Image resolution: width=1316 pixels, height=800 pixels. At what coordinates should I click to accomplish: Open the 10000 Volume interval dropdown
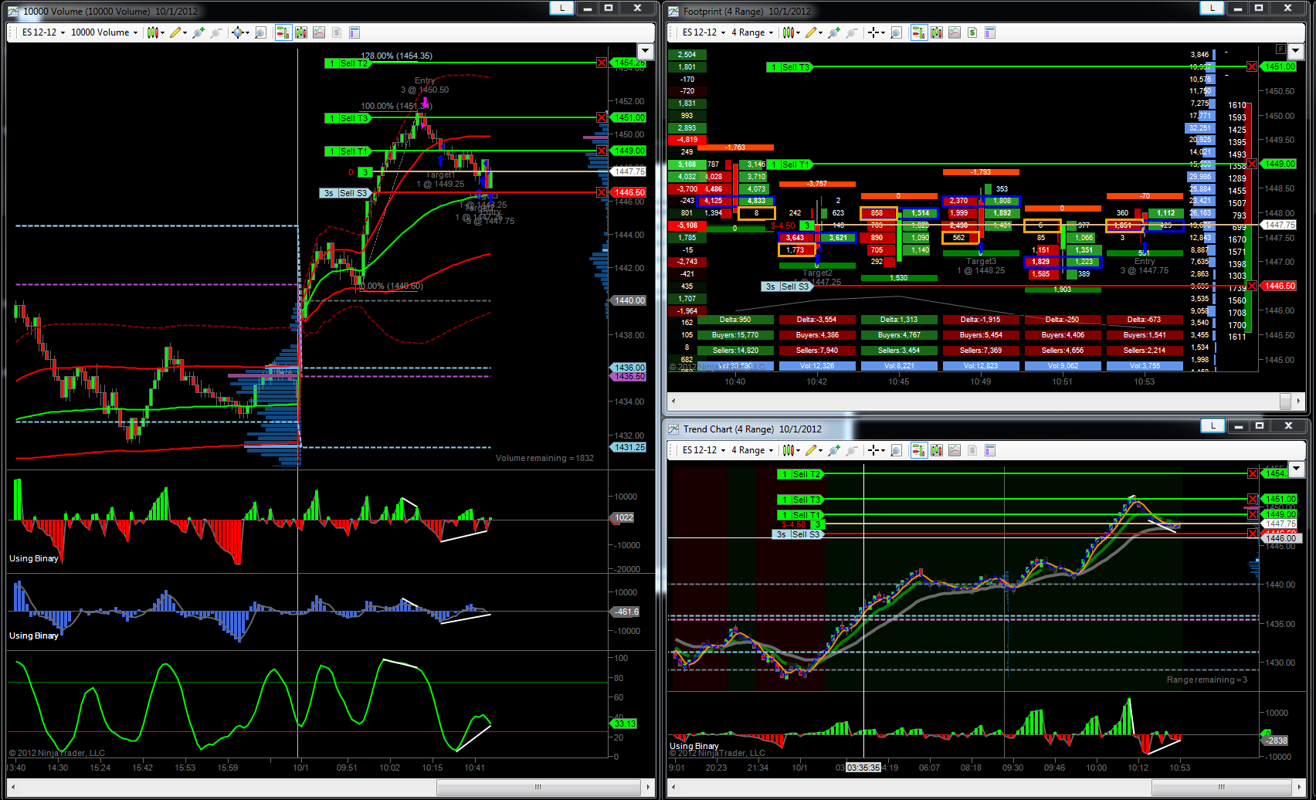point(104,32)
